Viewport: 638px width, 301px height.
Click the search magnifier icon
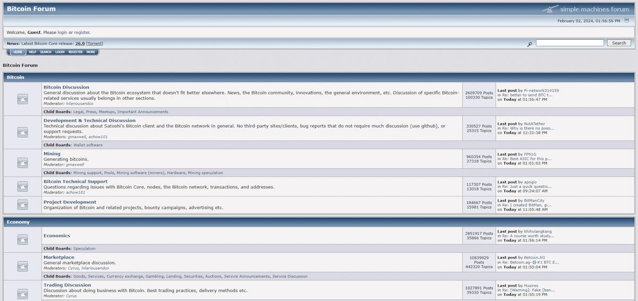click(x=530, y=44)
